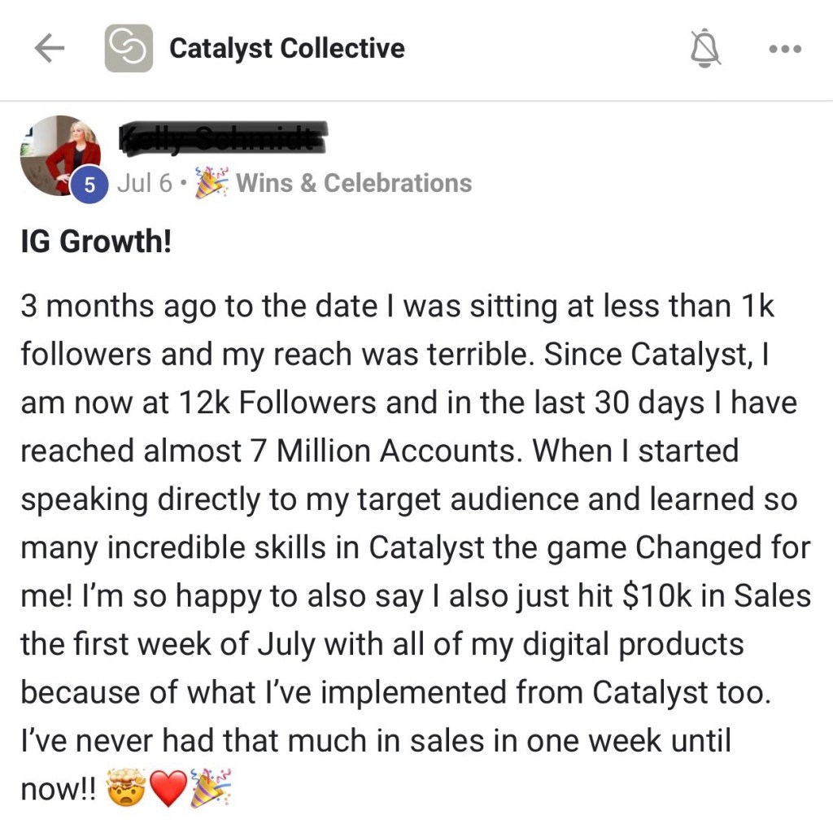Open the redacted author name
The image size is (833, 828).
point(222,141)
